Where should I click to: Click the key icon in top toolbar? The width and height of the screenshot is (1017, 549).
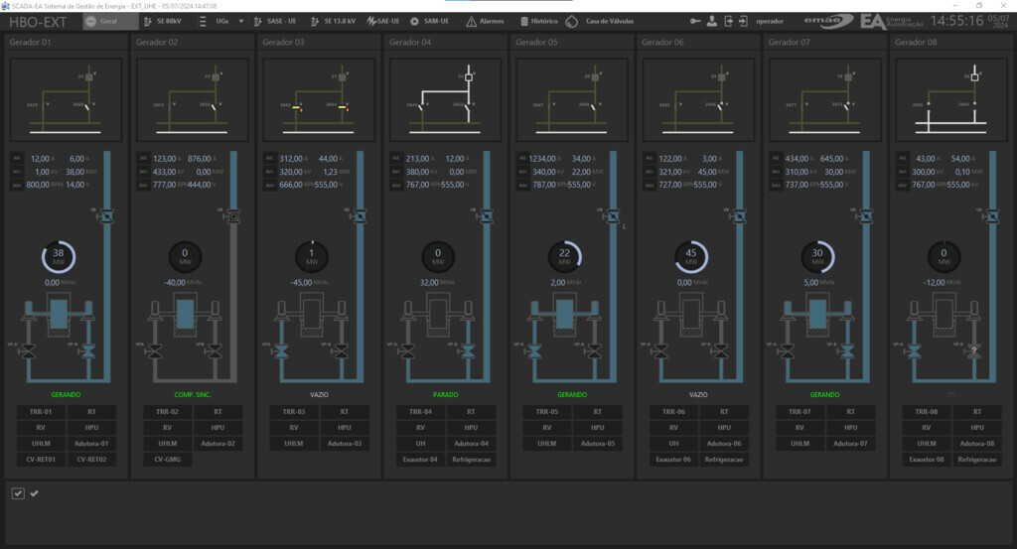point(696,21)
